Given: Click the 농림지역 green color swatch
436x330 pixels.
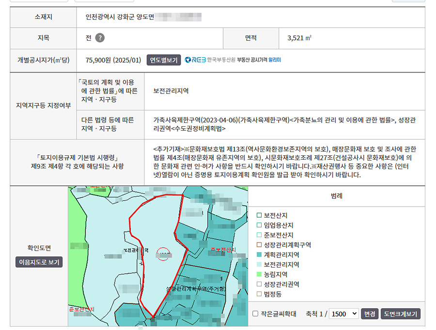Looking at the screenshot, I should click(x=259, y=274).
